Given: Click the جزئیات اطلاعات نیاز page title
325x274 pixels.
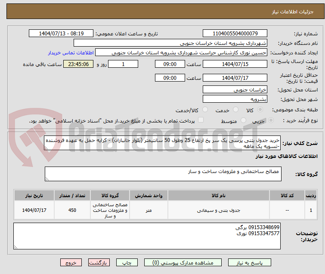Looking at the screenshot, I should tap(293, 12).
